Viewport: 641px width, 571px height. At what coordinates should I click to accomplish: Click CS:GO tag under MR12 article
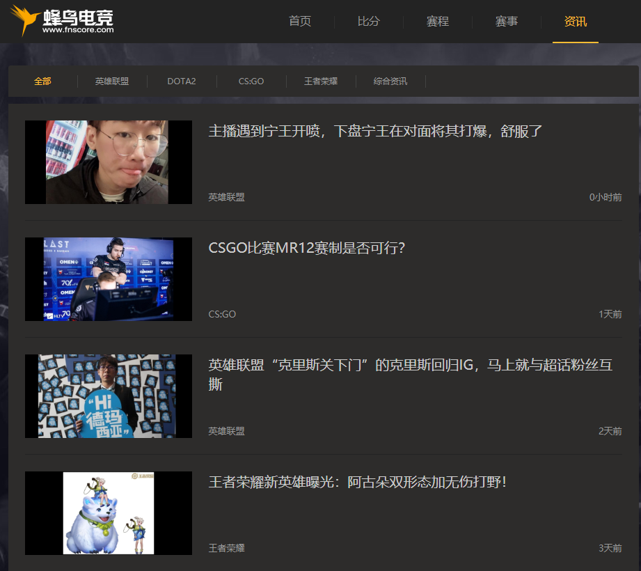click(x=222, y=314)
